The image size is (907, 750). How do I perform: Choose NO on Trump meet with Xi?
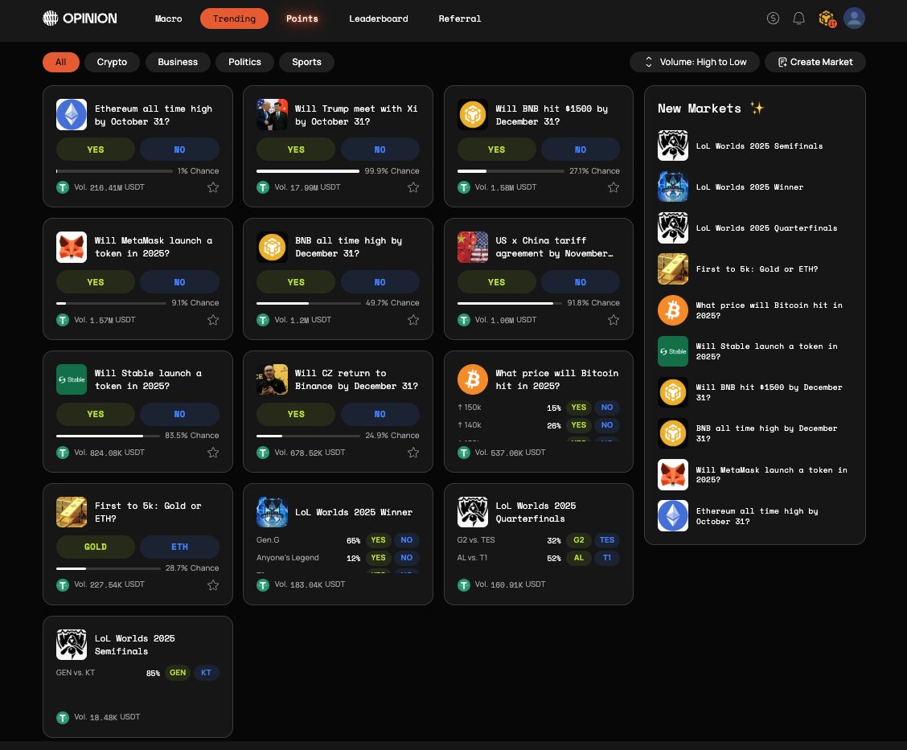coord(380,150)
